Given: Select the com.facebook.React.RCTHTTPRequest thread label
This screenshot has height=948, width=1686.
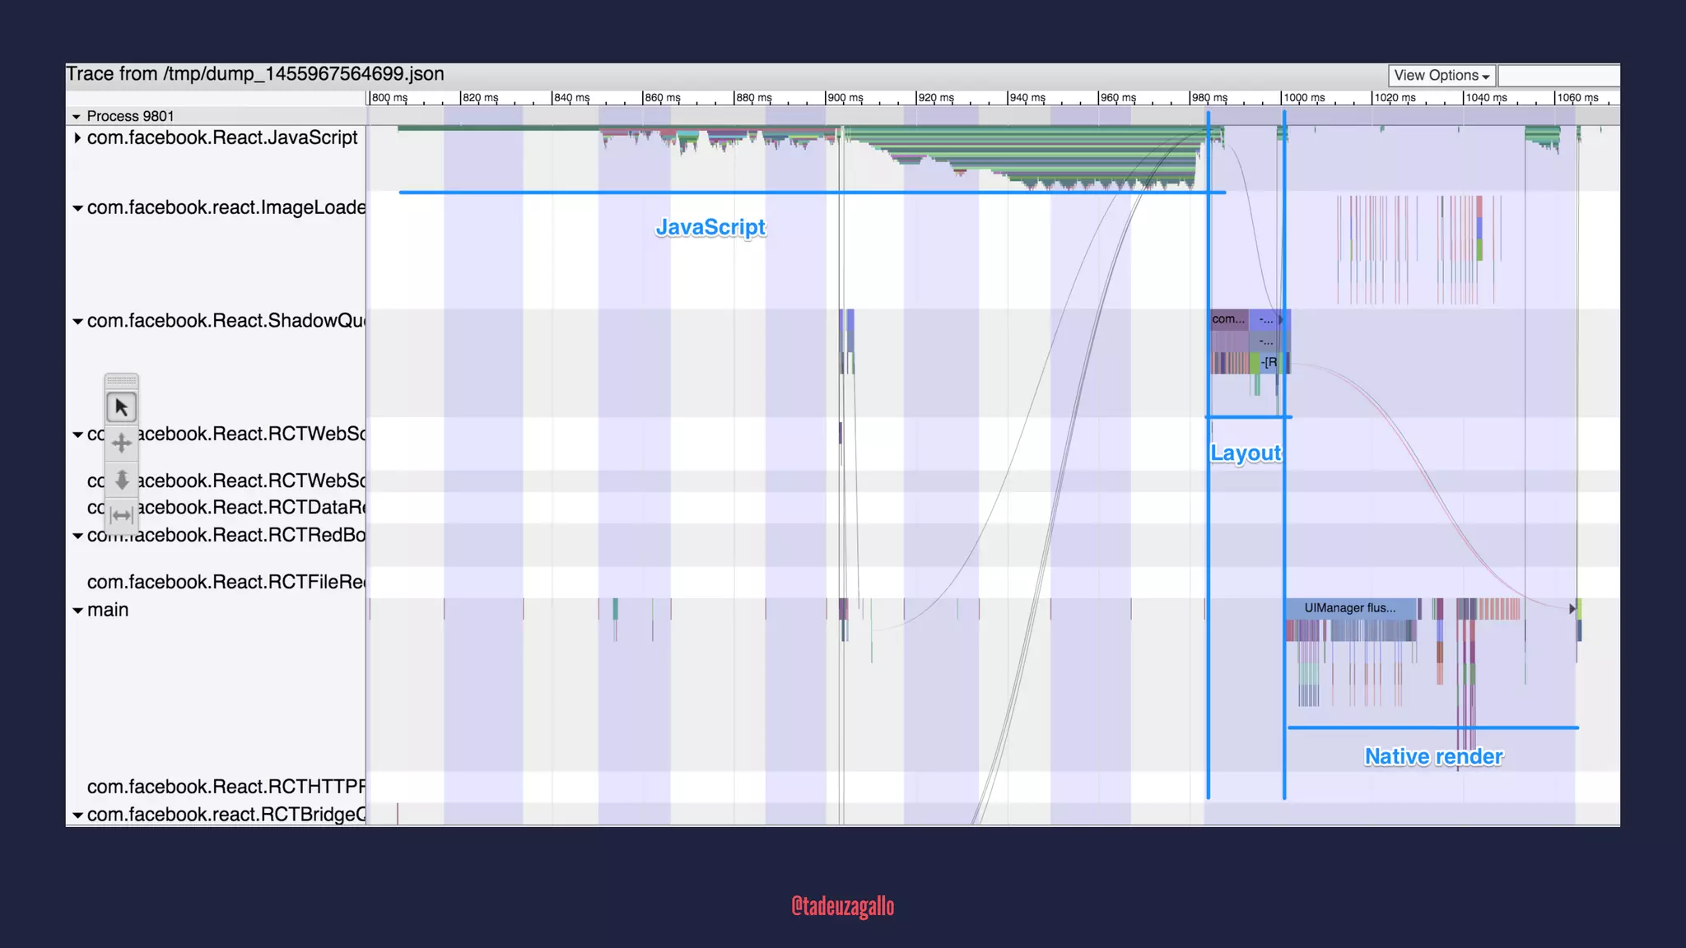Looking at the screenshot, I should [226, 788].
